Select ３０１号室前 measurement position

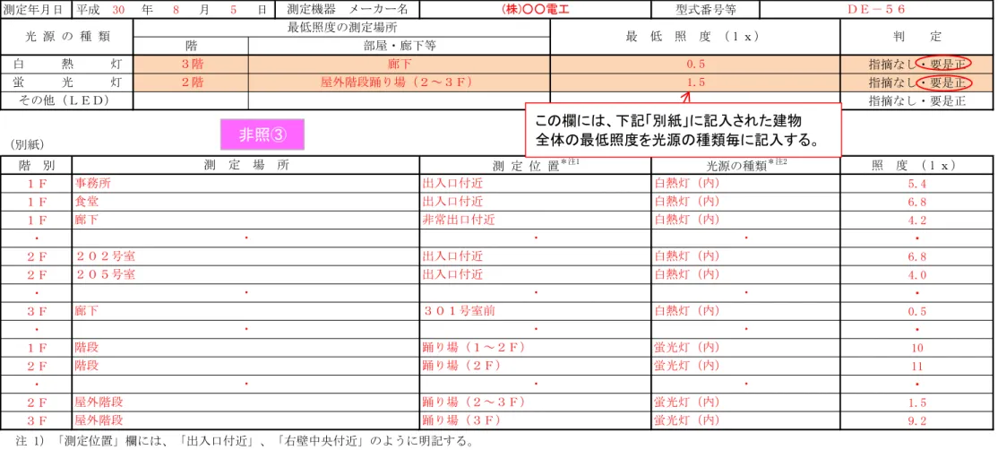point(459,311)
